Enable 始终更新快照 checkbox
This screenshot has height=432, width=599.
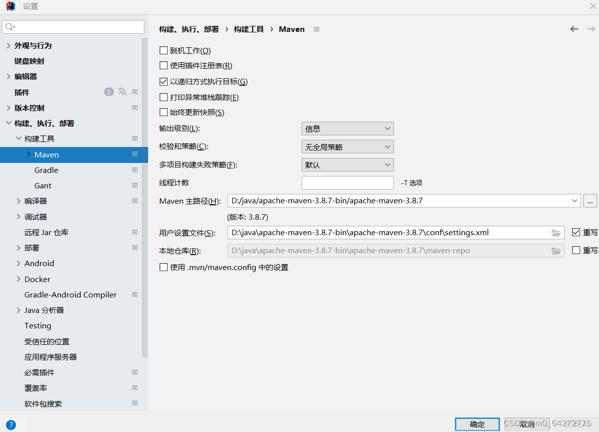pyautogui.click(x=164, y=112)
